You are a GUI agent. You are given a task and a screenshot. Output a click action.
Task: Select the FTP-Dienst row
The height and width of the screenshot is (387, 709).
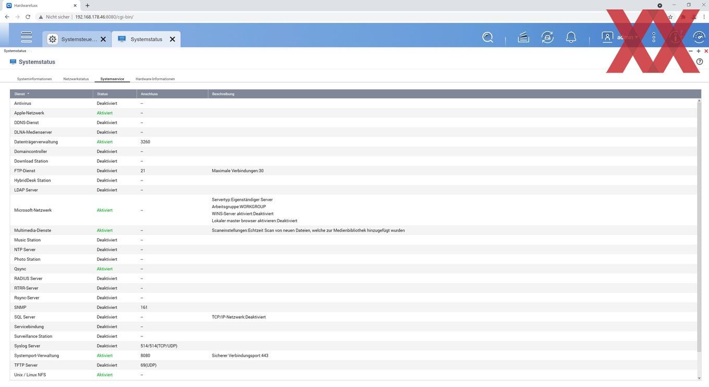(x=353, y=171)
